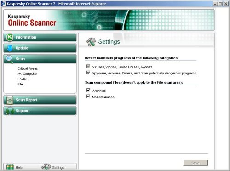
Task: Click the Save button
Action: click(195, 163)
